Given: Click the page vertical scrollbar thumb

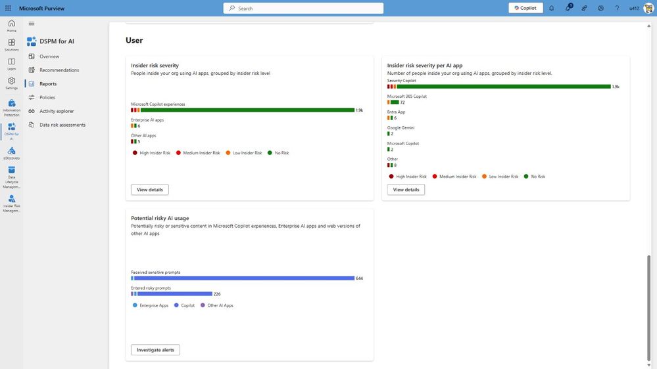Looking at the screenshot, I should (648, 308).
